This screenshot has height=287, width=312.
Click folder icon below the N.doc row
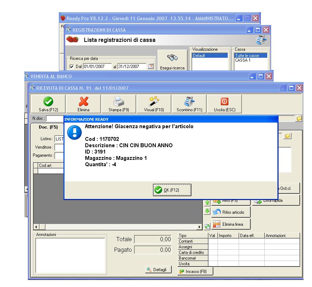pos(287,136)
